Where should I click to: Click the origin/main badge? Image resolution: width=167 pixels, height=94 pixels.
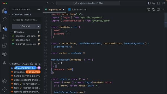[33, 72]
